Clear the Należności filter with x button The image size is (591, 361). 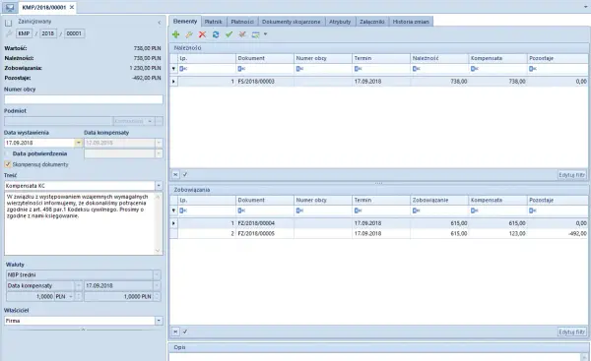[175, 175]
